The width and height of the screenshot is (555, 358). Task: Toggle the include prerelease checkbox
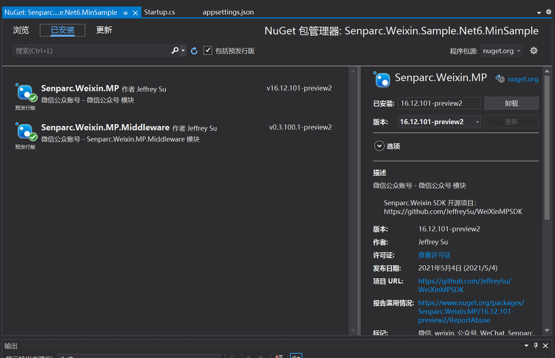pos(208,50)
